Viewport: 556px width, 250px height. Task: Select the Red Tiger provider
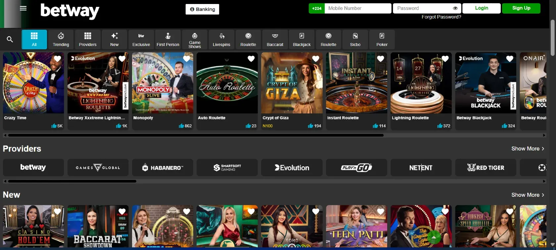486,168
